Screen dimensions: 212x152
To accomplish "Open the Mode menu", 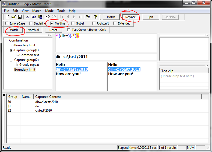I will [x=49, y=11].
